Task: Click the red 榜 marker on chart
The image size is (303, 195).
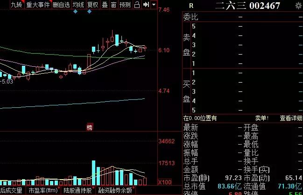Action: (90, 127)
